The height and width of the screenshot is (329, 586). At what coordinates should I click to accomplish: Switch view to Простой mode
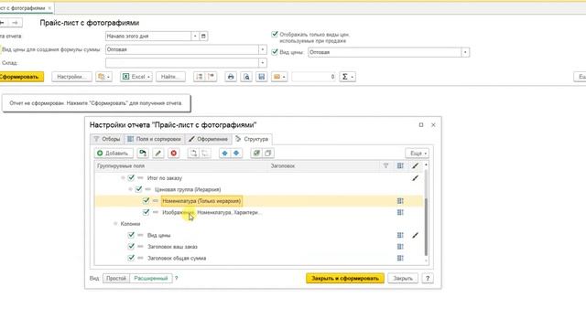click(116, 278)
